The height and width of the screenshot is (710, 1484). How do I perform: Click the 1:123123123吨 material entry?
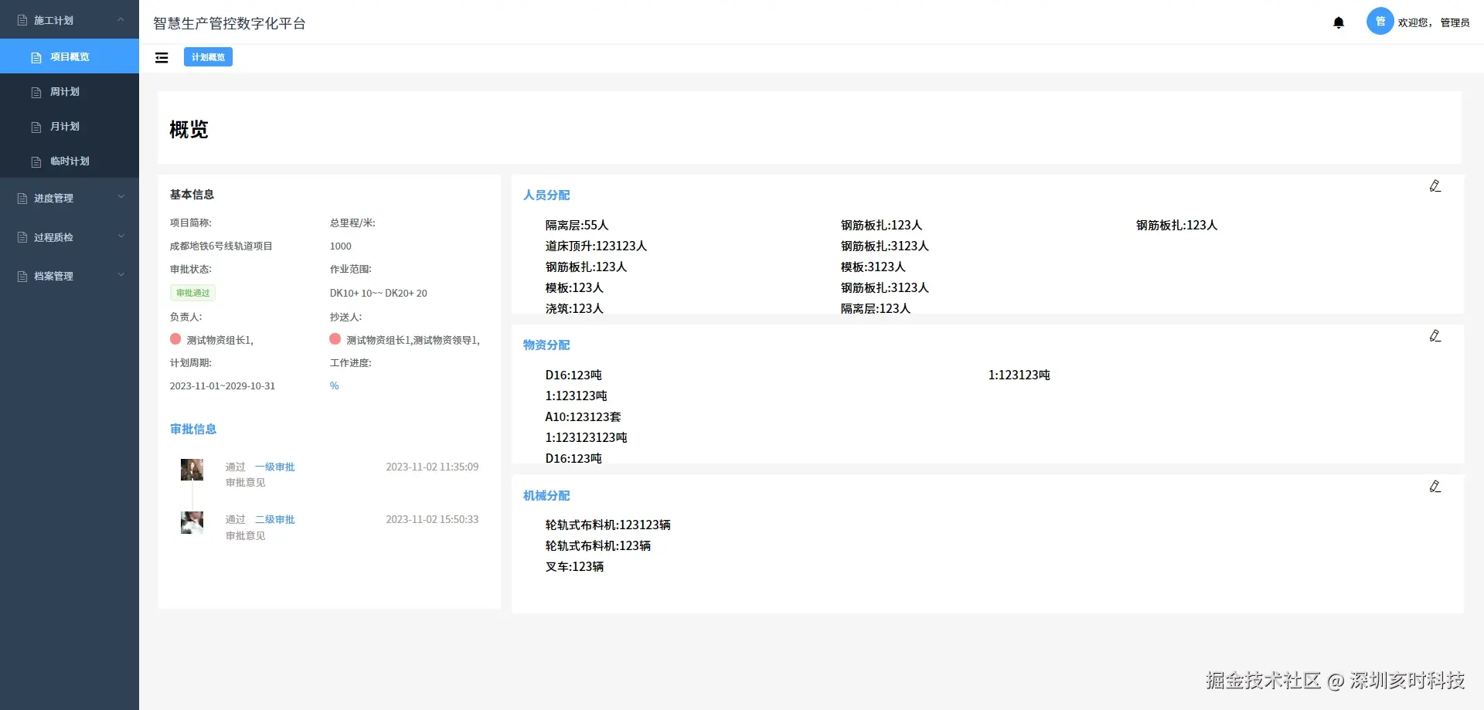click(586, 437)
